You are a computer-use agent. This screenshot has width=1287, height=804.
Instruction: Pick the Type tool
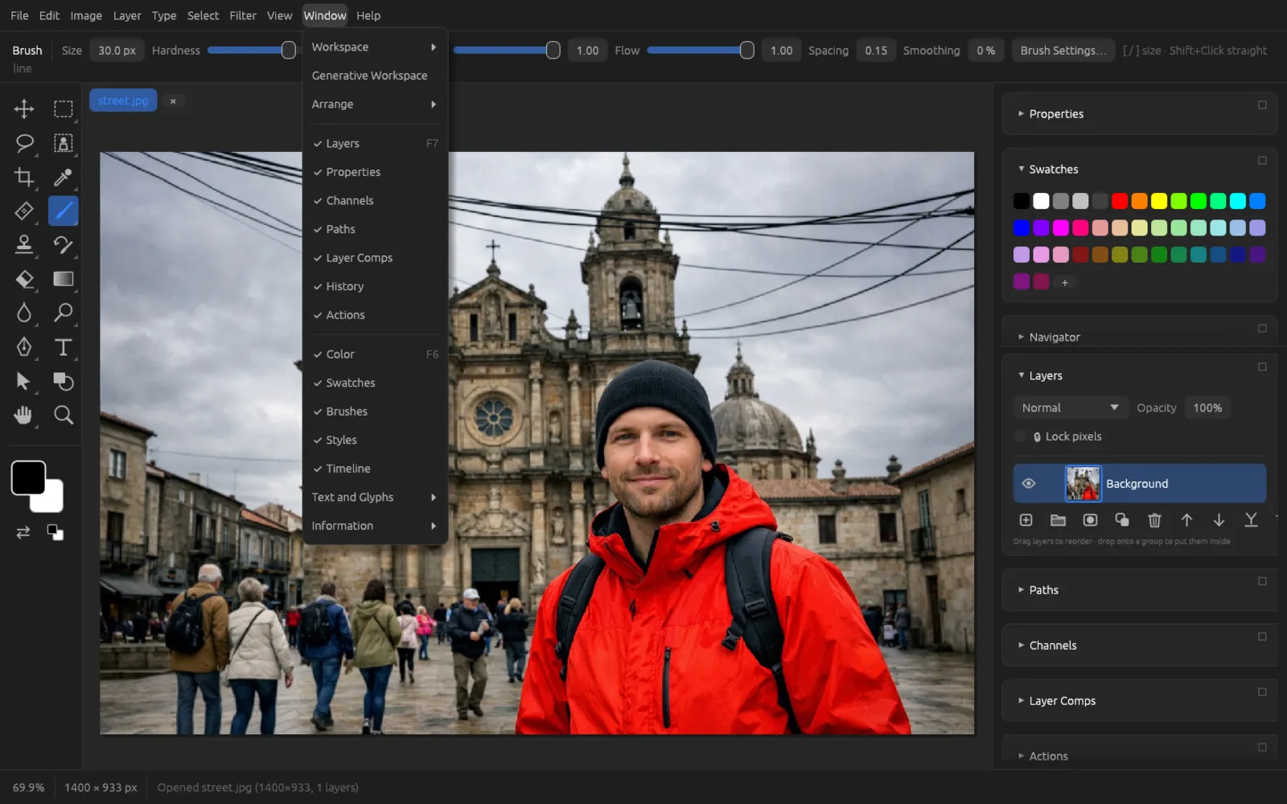63,347
